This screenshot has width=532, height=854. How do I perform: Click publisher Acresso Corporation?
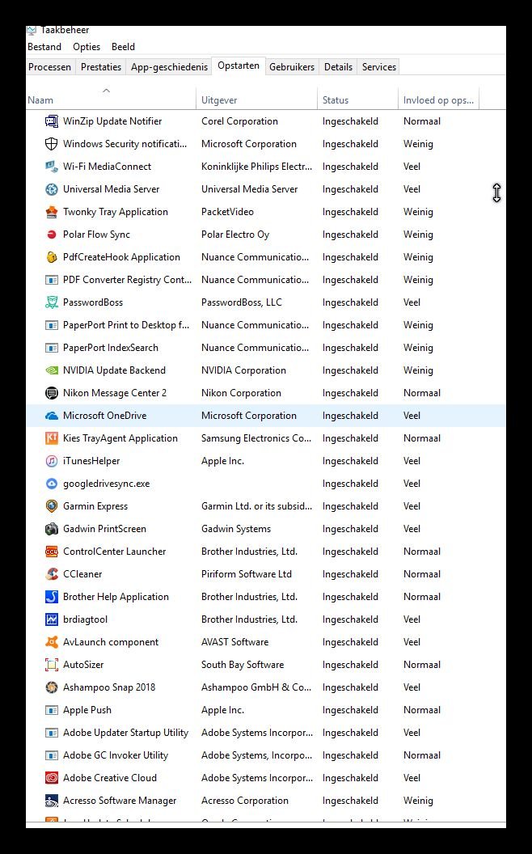244,801
